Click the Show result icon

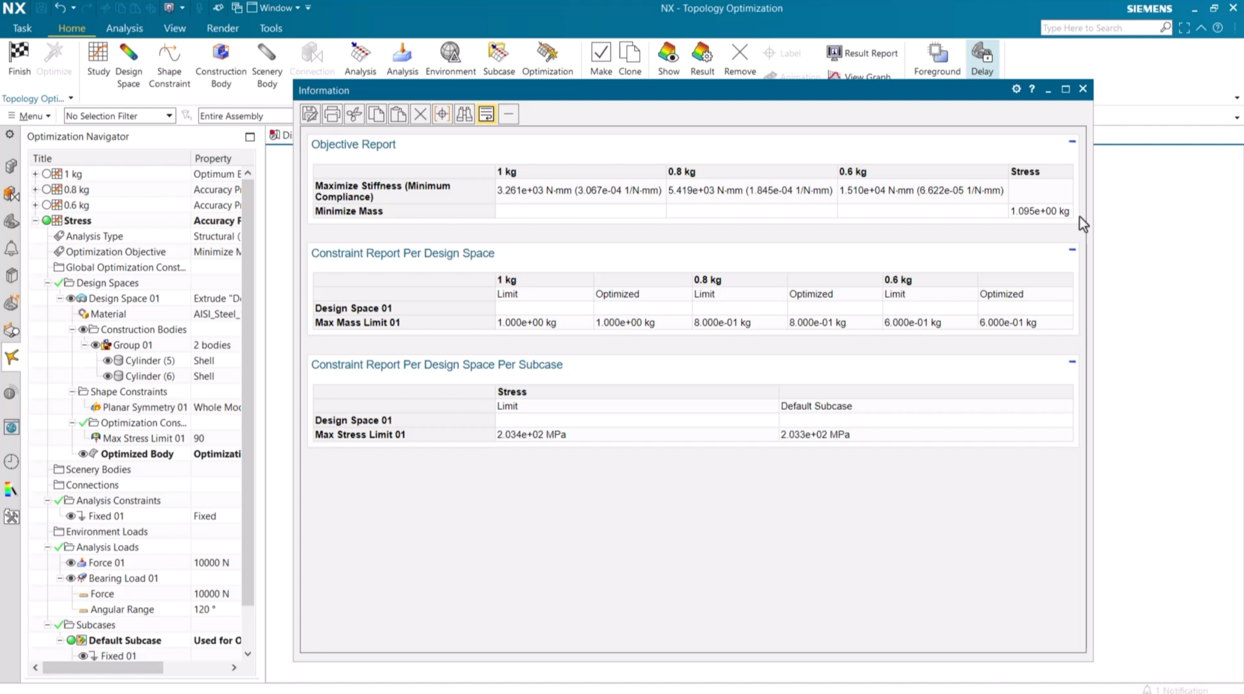point(668,53)
